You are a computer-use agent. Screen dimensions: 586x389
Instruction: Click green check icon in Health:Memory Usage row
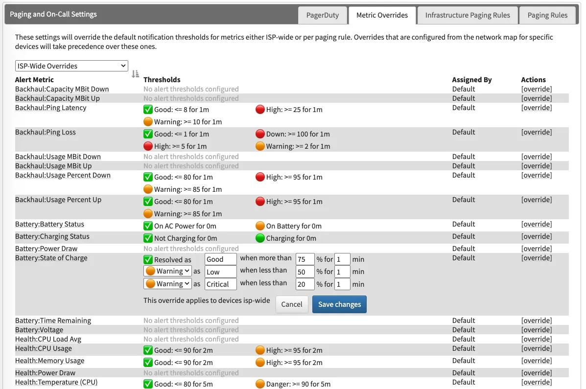(148, 363)
